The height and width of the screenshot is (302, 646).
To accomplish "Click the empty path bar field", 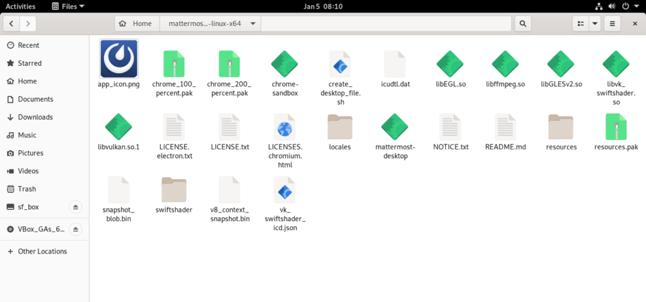I will pyautogui.click(x=386, y=23).
